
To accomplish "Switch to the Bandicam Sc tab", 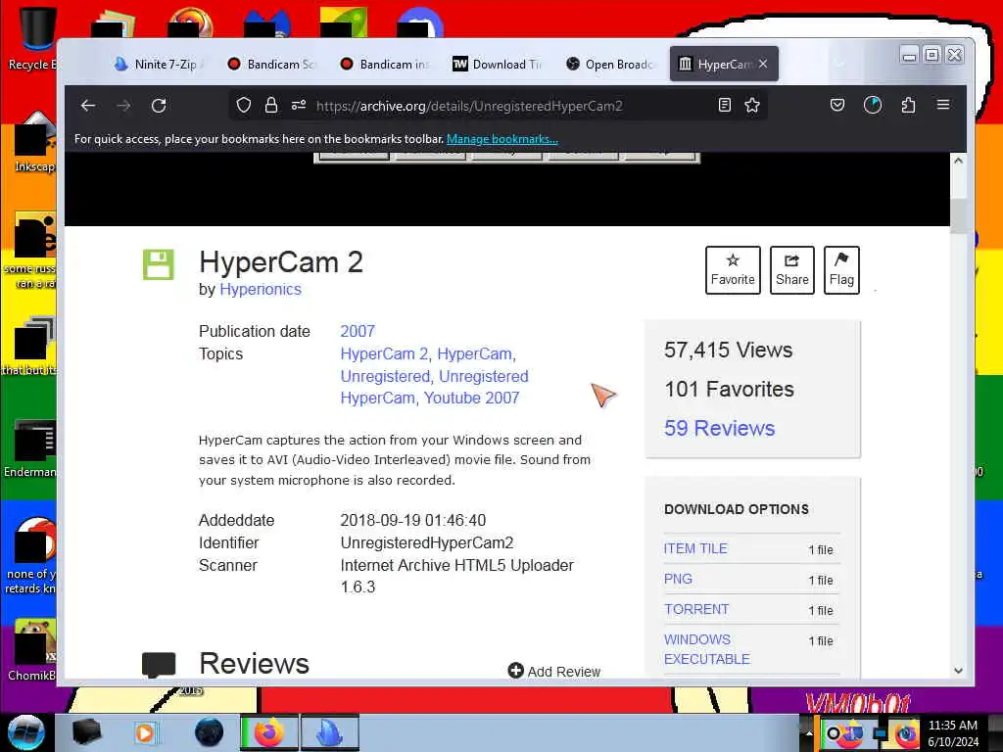I will tap(274, 64).
